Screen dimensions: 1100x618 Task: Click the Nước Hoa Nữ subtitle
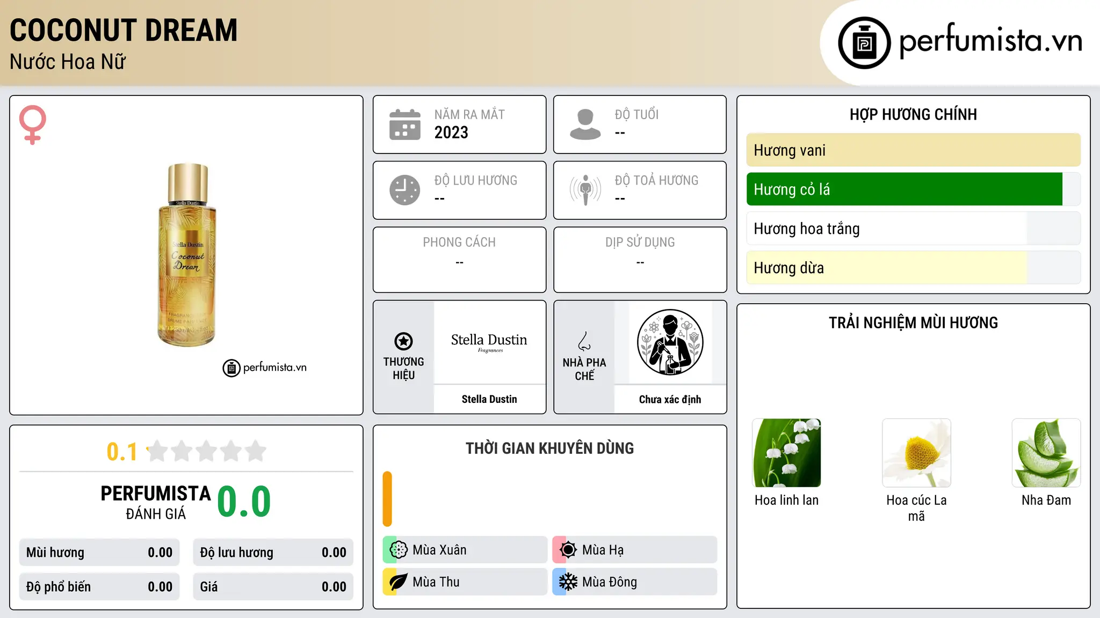tap(68, 62)
